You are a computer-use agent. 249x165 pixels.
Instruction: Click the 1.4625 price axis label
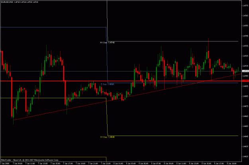point(245,156)
